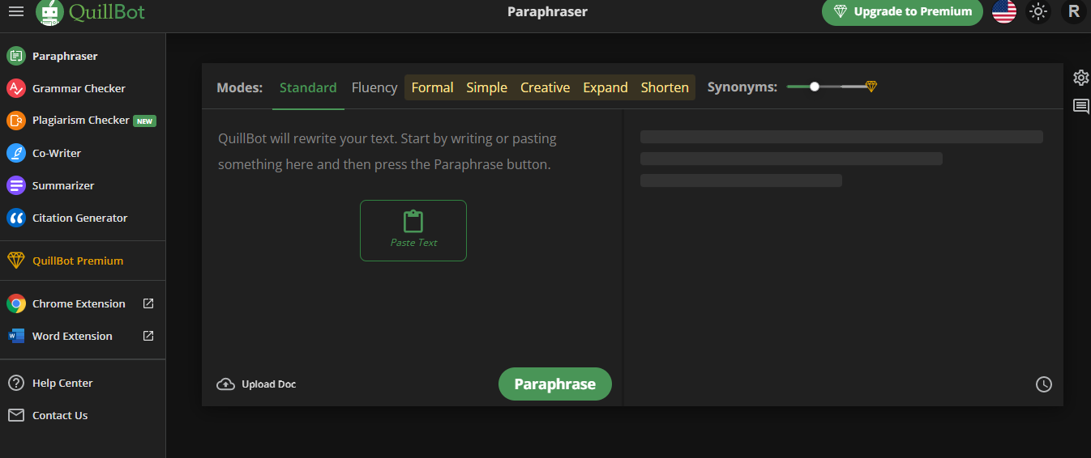Click the Summarizer sidebar icon

(16, 185)
